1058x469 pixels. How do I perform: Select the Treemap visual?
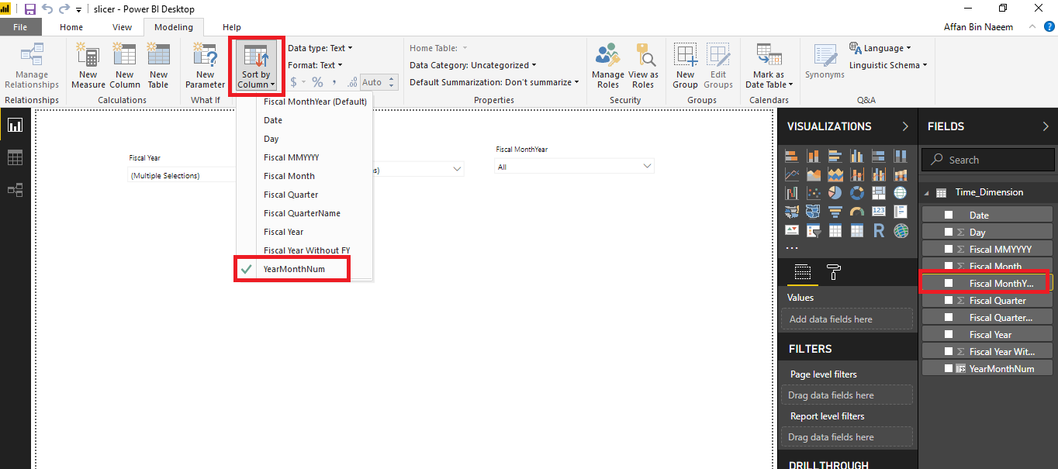tap(879, 193)
